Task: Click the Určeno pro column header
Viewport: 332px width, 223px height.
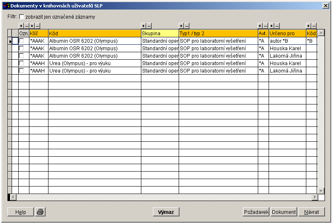Action: point(287,33)
